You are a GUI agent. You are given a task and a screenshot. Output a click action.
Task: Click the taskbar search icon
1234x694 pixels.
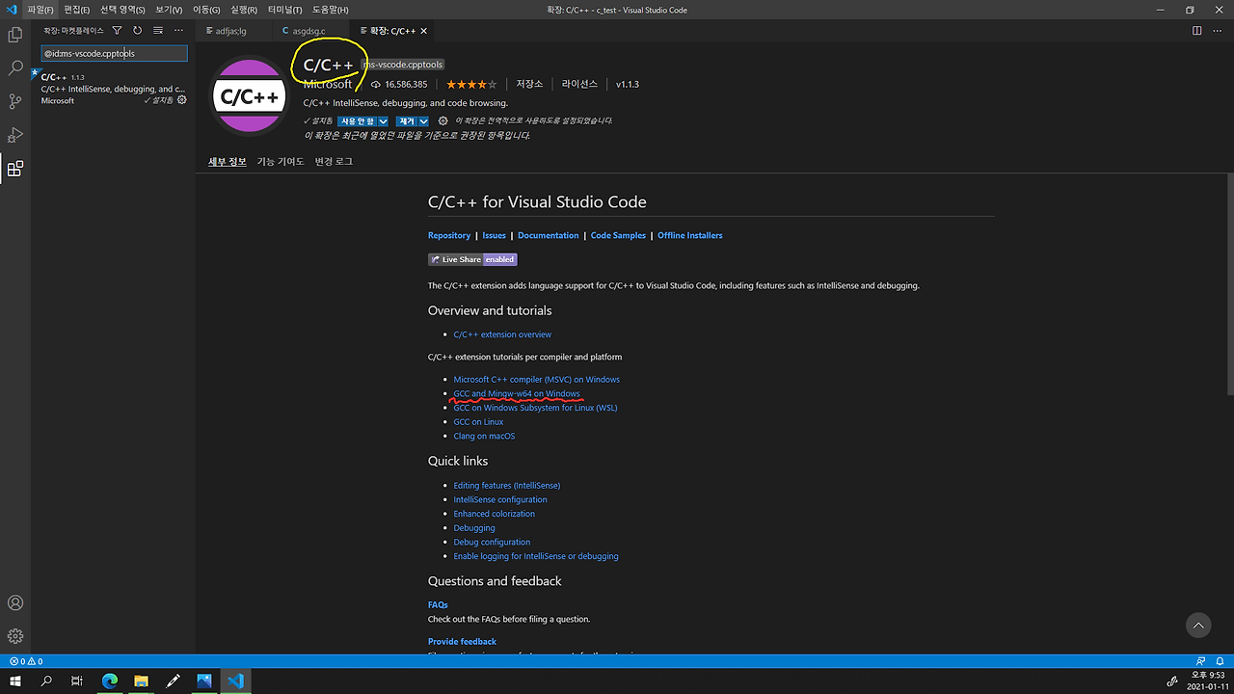tap(46, 681)
